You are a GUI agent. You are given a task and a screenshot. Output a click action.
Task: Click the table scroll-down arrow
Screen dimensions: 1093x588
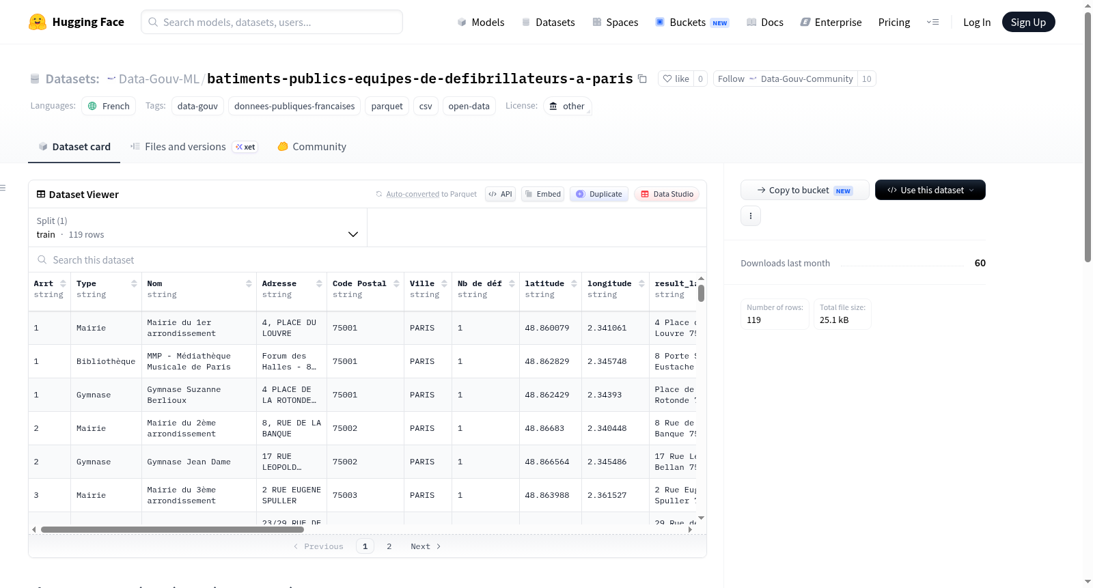701,518
